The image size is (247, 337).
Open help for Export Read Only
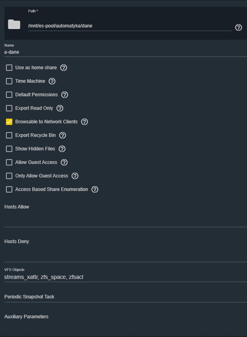click(x=60, y=108)
